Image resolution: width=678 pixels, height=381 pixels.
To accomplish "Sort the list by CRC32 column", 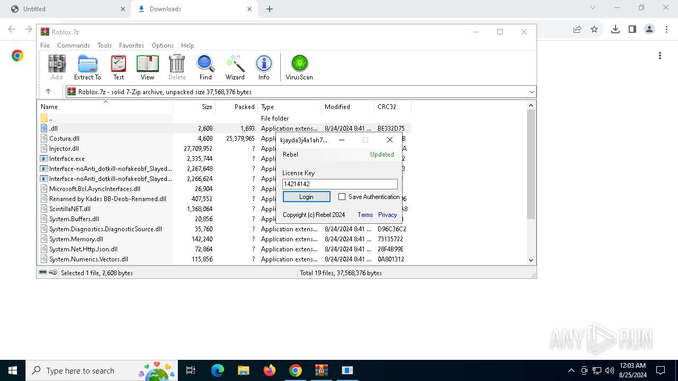I will (x=392, y=106).
